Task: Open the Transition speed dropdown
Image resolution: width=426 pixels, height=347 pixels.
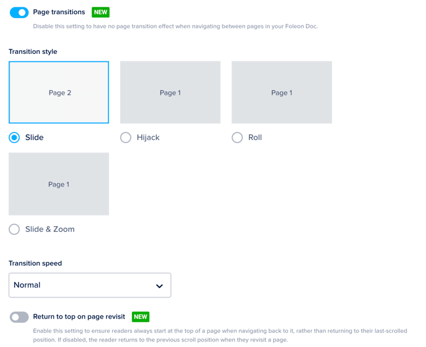Action: tap(90, 286)
